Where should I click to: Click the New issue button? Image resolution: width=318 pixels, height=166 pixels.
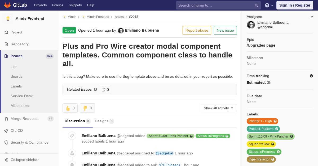pos(225,30)
